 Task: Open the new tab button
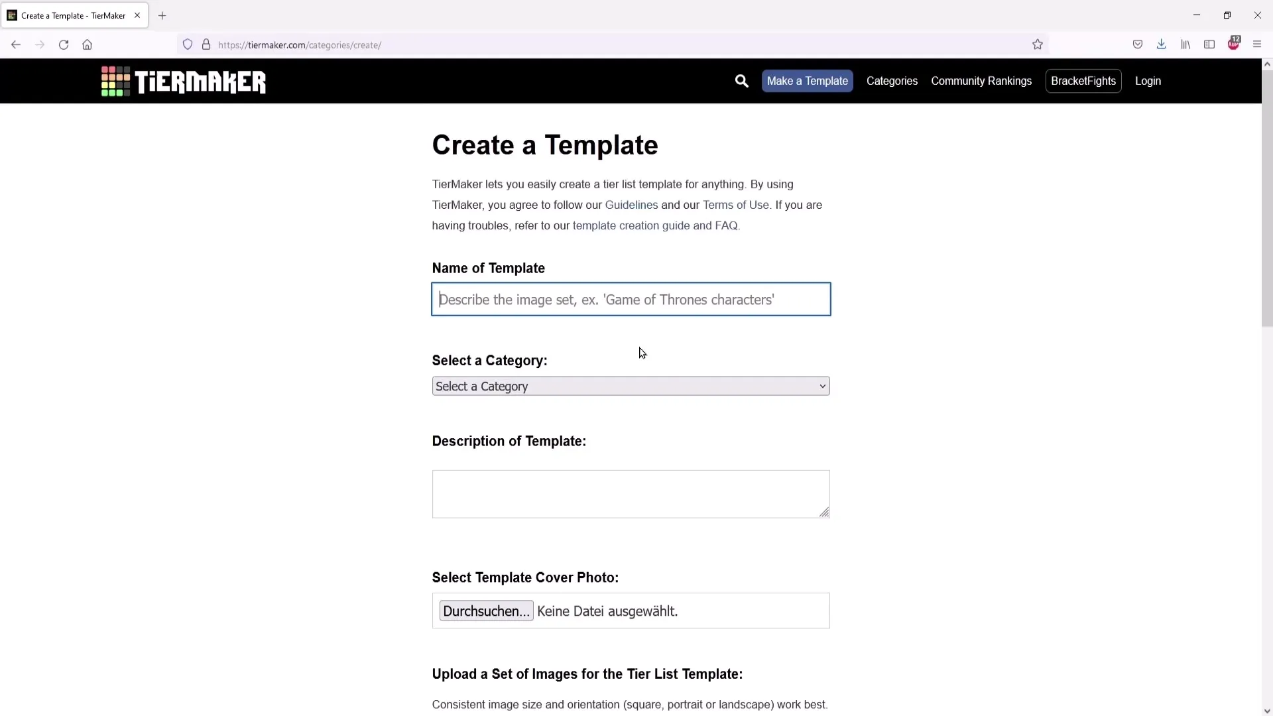162,15
